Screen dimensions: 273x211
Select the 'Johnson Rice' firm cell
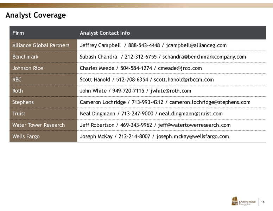coord(43,68)
